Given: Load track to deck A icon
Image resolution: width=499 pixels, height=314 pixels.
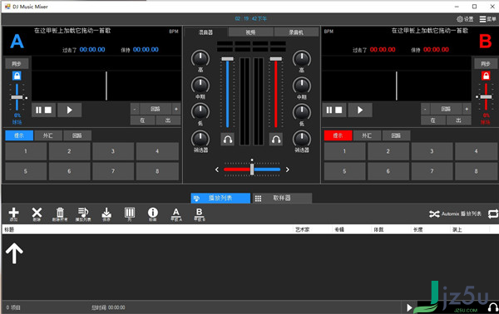Looking at the screenshot, I should (x=176, y=213).
